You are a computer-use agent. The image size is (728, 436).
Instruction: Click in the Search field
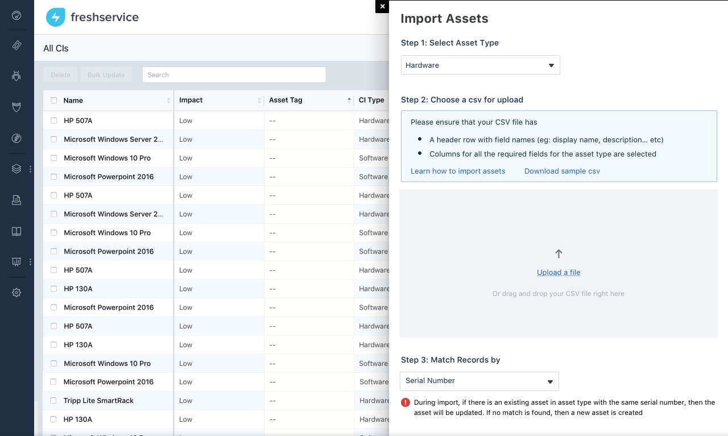click(234, 75)
